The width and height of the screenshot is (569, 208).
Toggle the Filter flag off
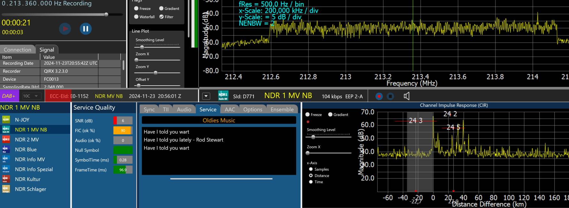pos(162,17)
